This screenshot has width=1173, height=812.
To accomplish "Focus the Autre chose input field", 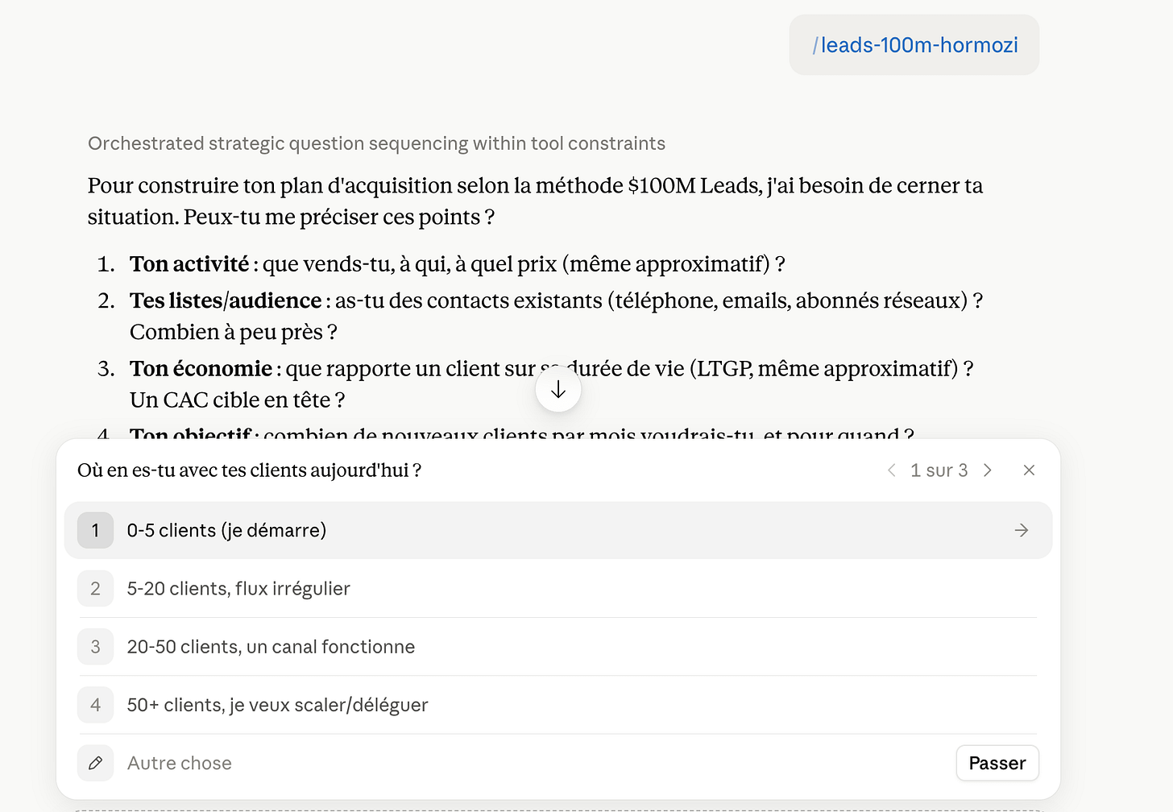I will pos(532,763).
